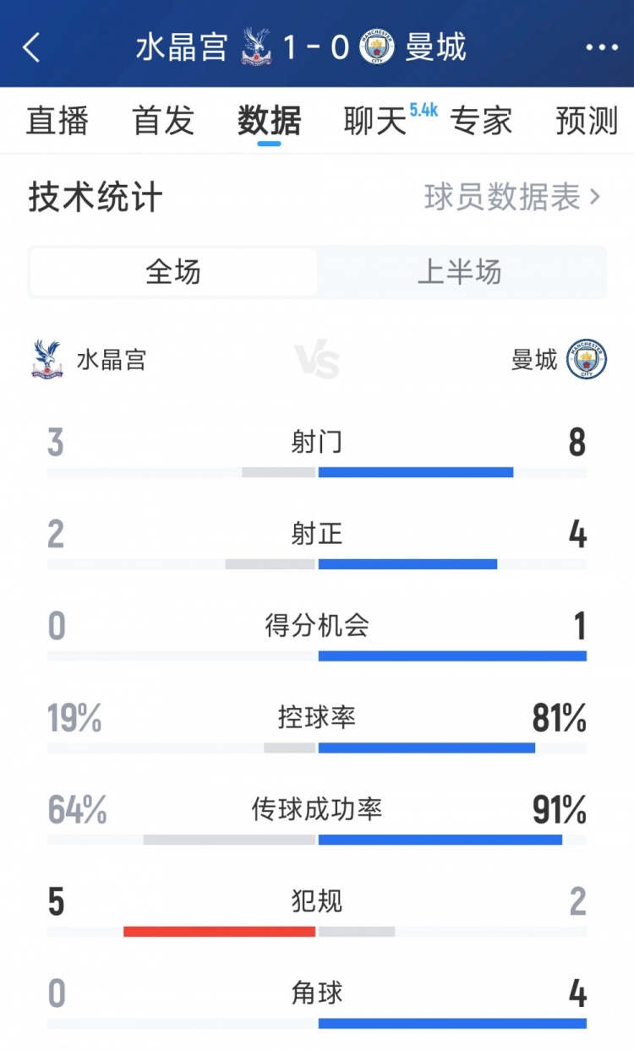Screen dimensions: 634x1050
Task: Tap Manchester City crest in the header
Action: [376, 48]
